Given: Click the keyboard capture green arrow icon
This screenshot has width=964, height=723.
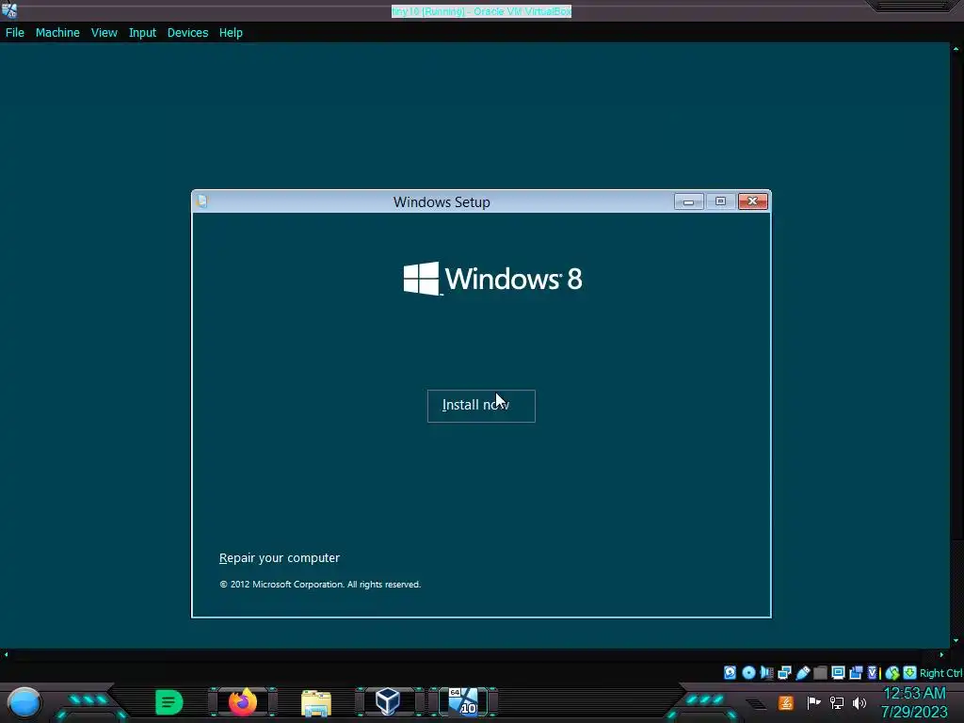Looking at the screenshot, I should [x=910, y=672].
